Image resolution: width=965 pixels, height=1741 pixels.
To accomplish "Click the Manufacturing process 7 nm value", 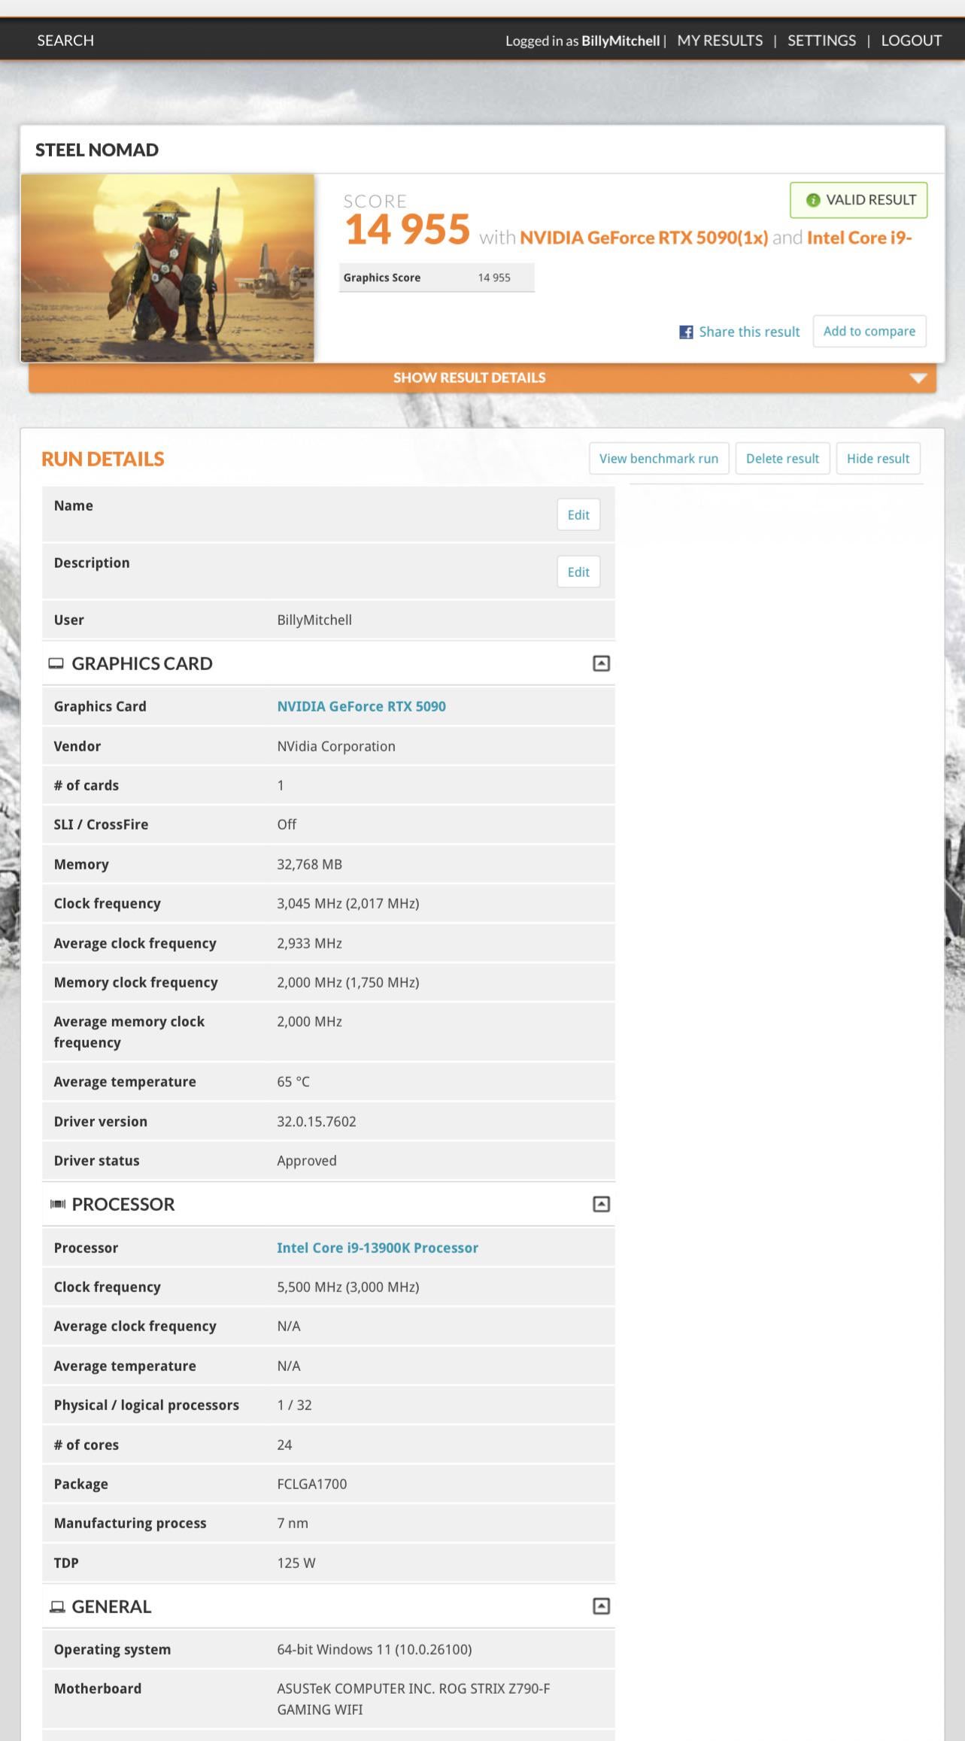I will [x=293, y=1523].
